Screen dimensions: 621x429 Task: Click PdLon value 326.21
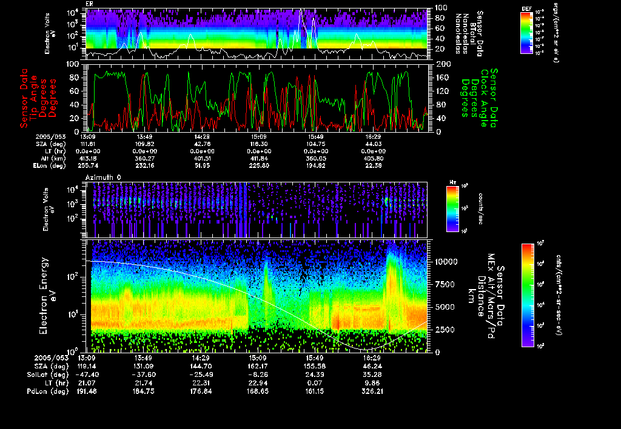372,391
